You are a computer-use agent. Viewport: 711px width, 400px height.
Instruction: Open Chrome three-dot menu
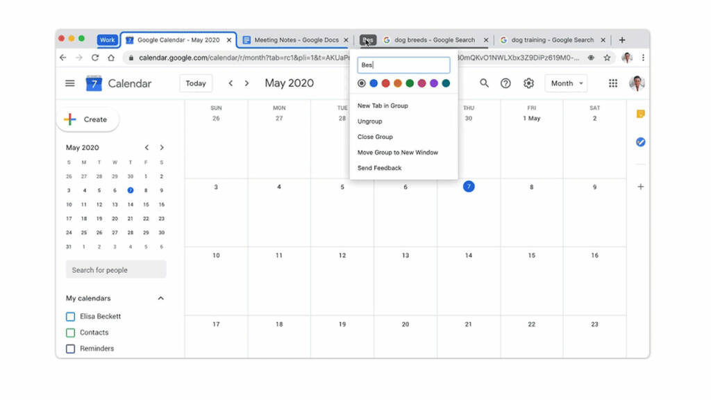coord(643,58)
